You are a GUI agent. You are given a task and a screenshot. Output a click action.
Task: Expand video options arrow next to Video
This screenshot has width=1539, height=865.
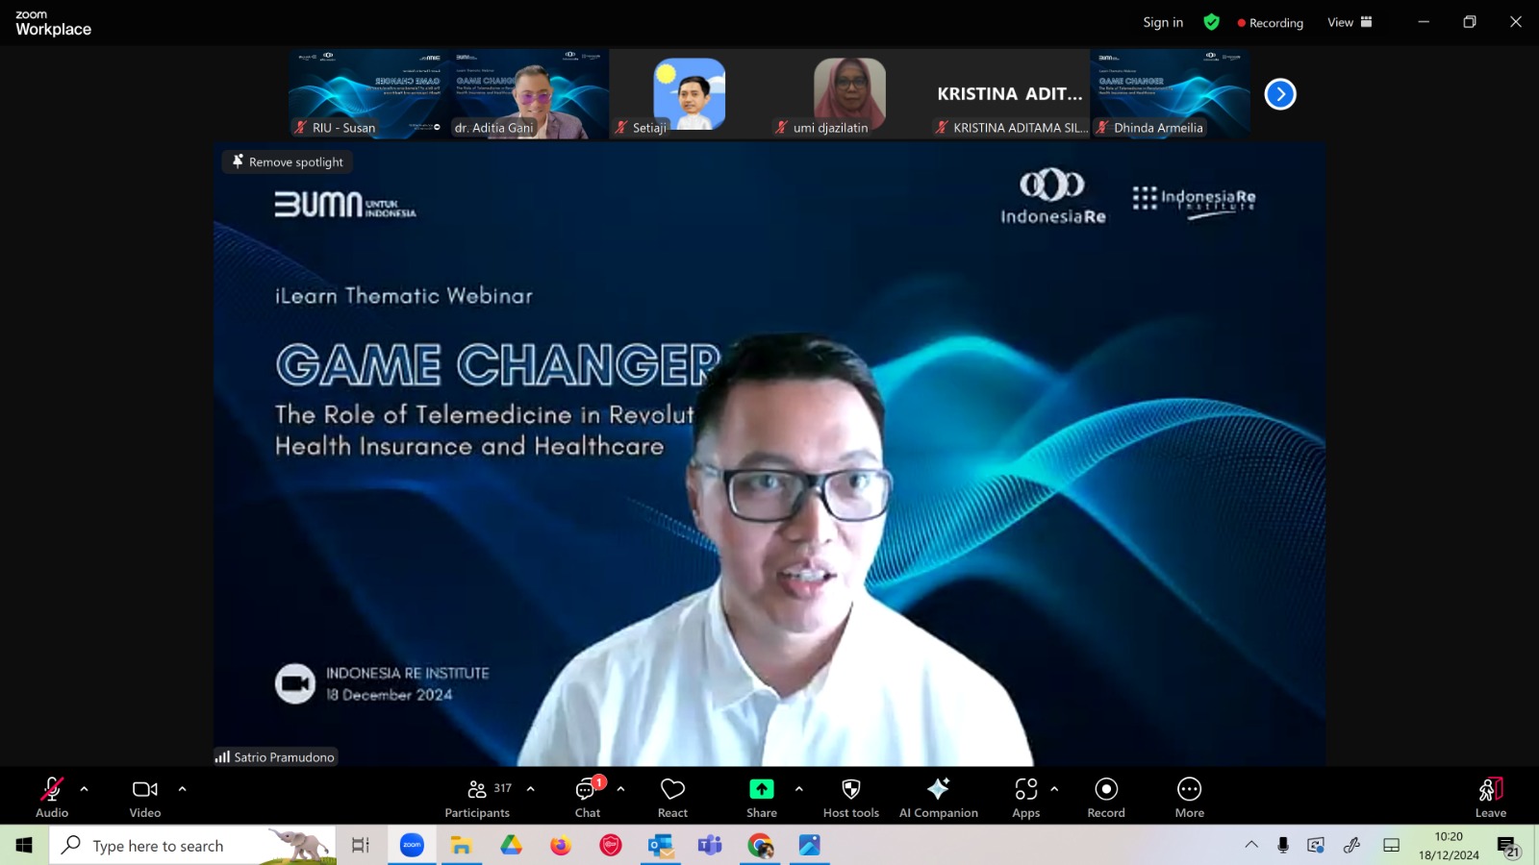point(182,789)
